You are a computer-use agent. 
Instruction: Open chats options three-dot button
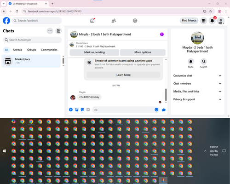pyautogui.click(x=50, y=31)
